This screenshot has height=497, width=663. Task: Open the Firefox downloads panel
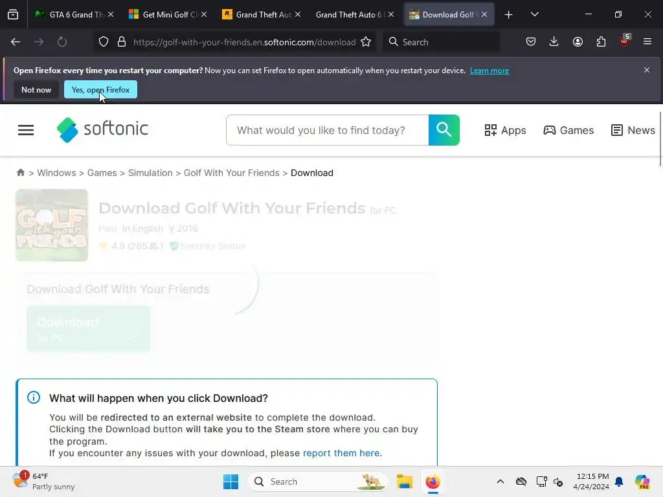(554, 42)
